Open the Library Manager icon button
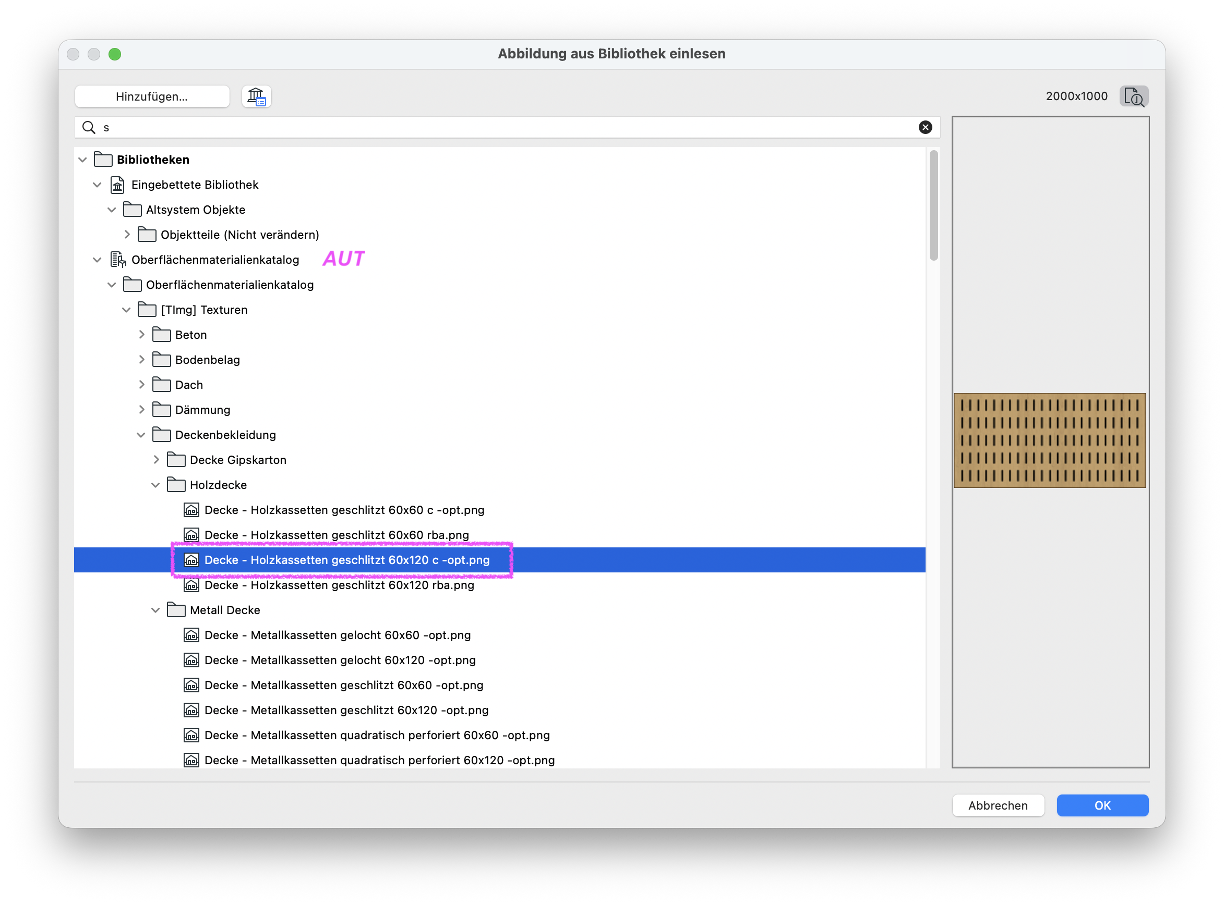This screenshot has width=1224, height=905. coord(256,96)
